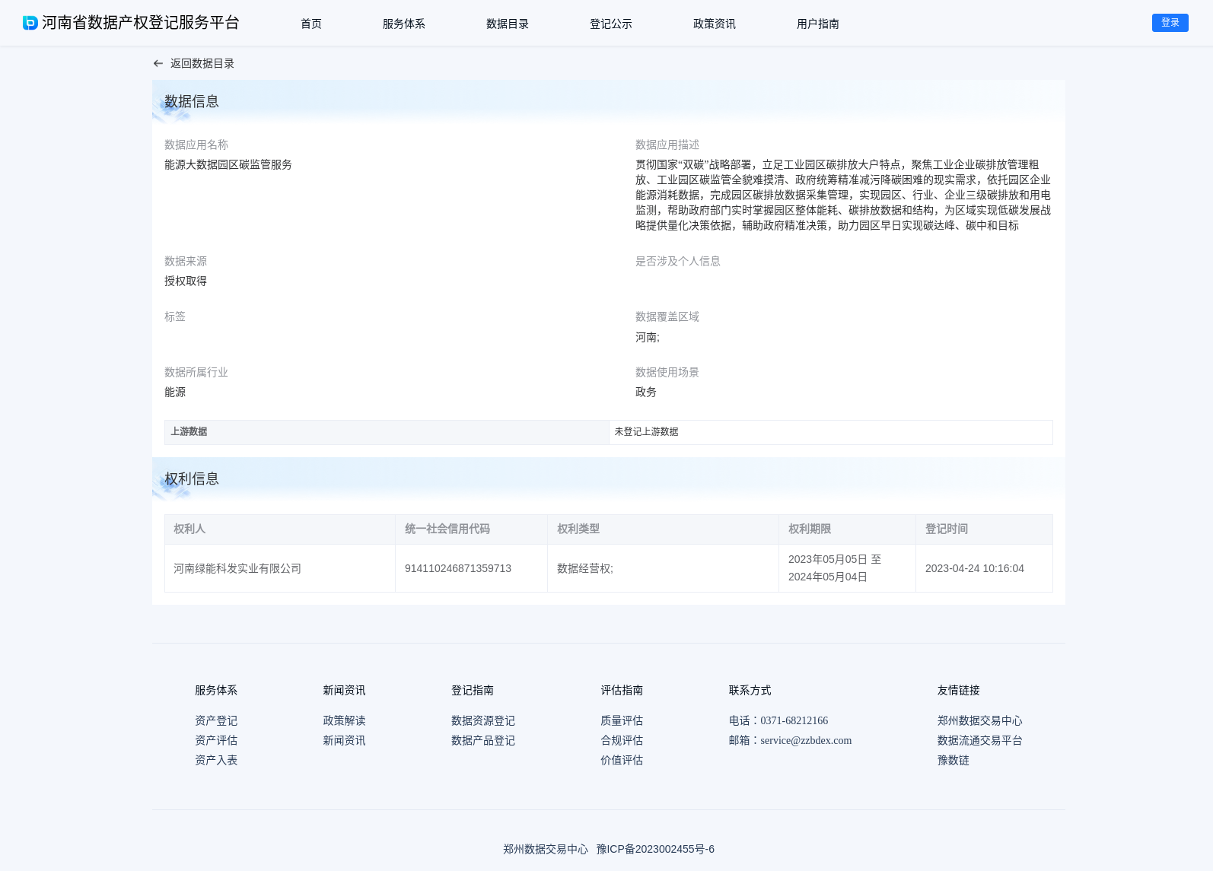This screenshot has width=1213, height=871.
Task: Open friendly link 豫数链
Action: (954, 760)
